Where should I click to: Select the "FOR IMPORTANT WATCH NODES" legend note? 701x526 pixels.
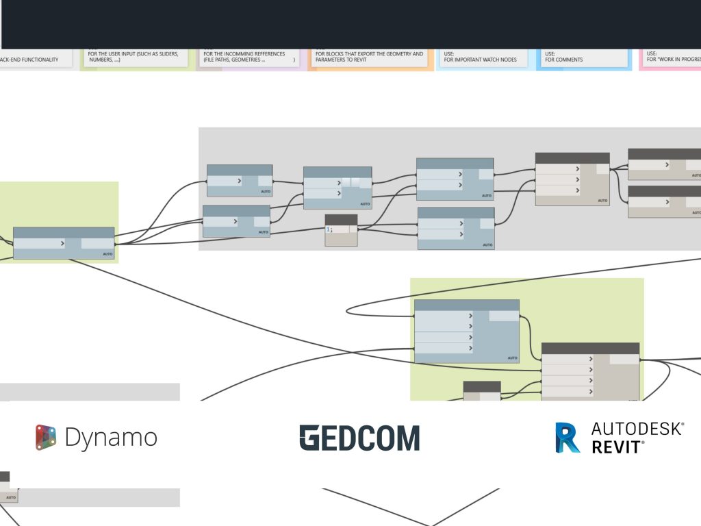click(x=483, y=58)
